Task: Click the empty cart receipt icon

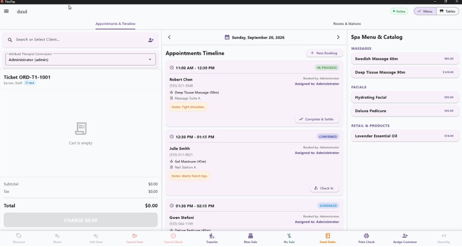Action: 80,129
